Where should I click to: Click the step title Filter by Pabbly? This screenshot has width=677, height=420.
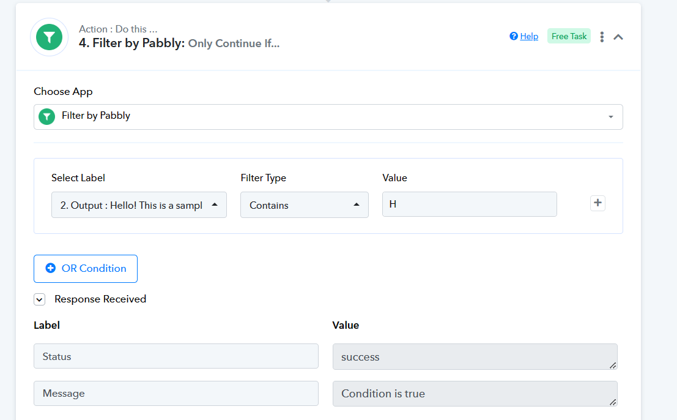tap(131, 44)
